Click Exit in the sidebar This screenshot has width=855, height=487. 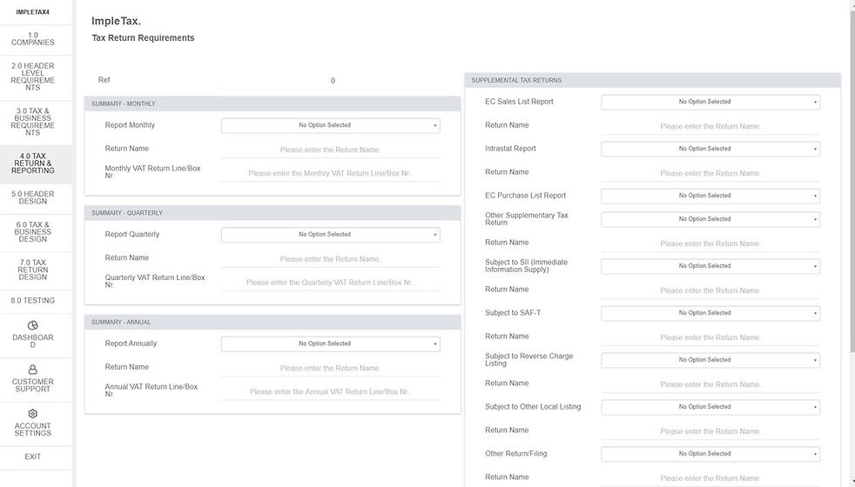(x=33, y=457)
